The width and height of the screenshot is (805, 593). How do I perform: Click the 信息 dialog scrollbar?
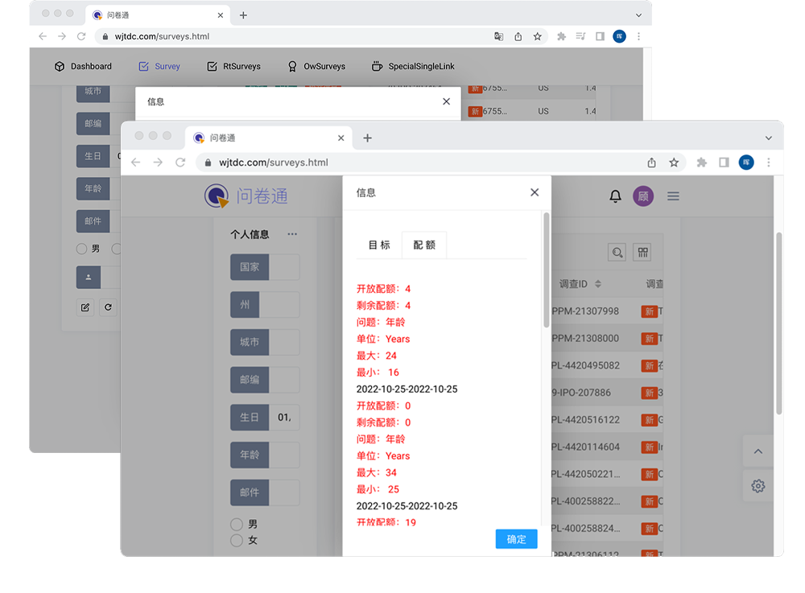(547, 270)
